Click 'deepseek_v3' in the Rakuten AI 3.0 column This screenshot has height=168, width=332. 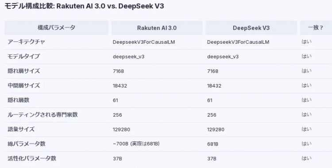click(128, 57)
